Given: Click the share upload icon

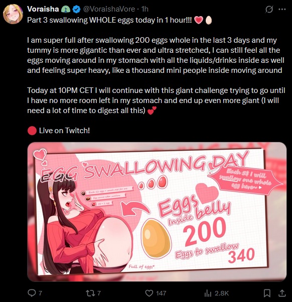Looking at the screenshot, I should coord(282,293).
